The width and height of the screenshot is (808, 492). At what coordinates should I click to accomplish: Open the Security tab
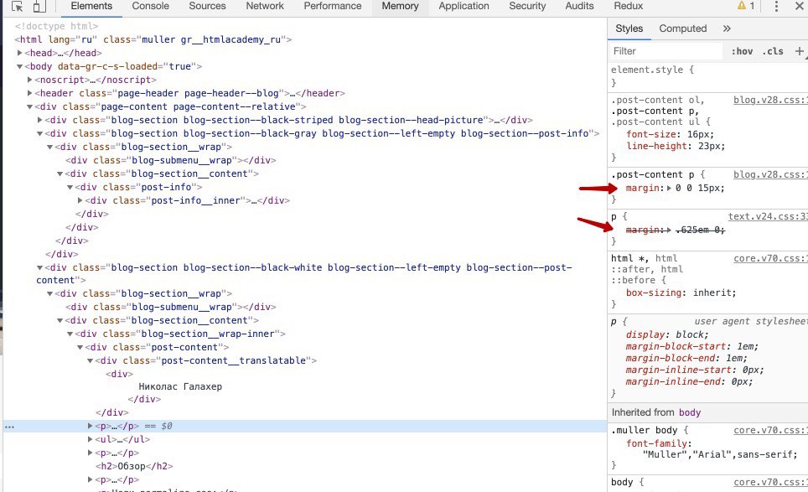pyautogui.click(x=527, y=6)
